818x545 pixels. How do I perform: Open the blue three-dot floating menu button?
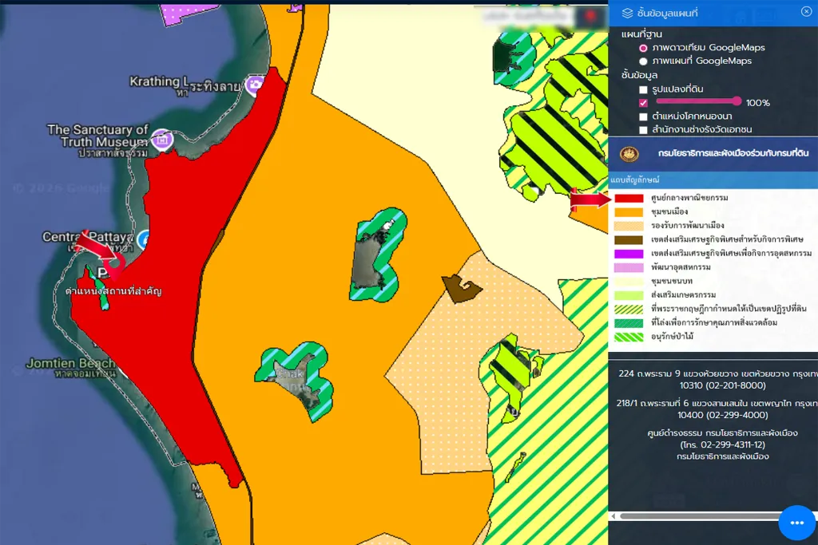coord(796,523)
